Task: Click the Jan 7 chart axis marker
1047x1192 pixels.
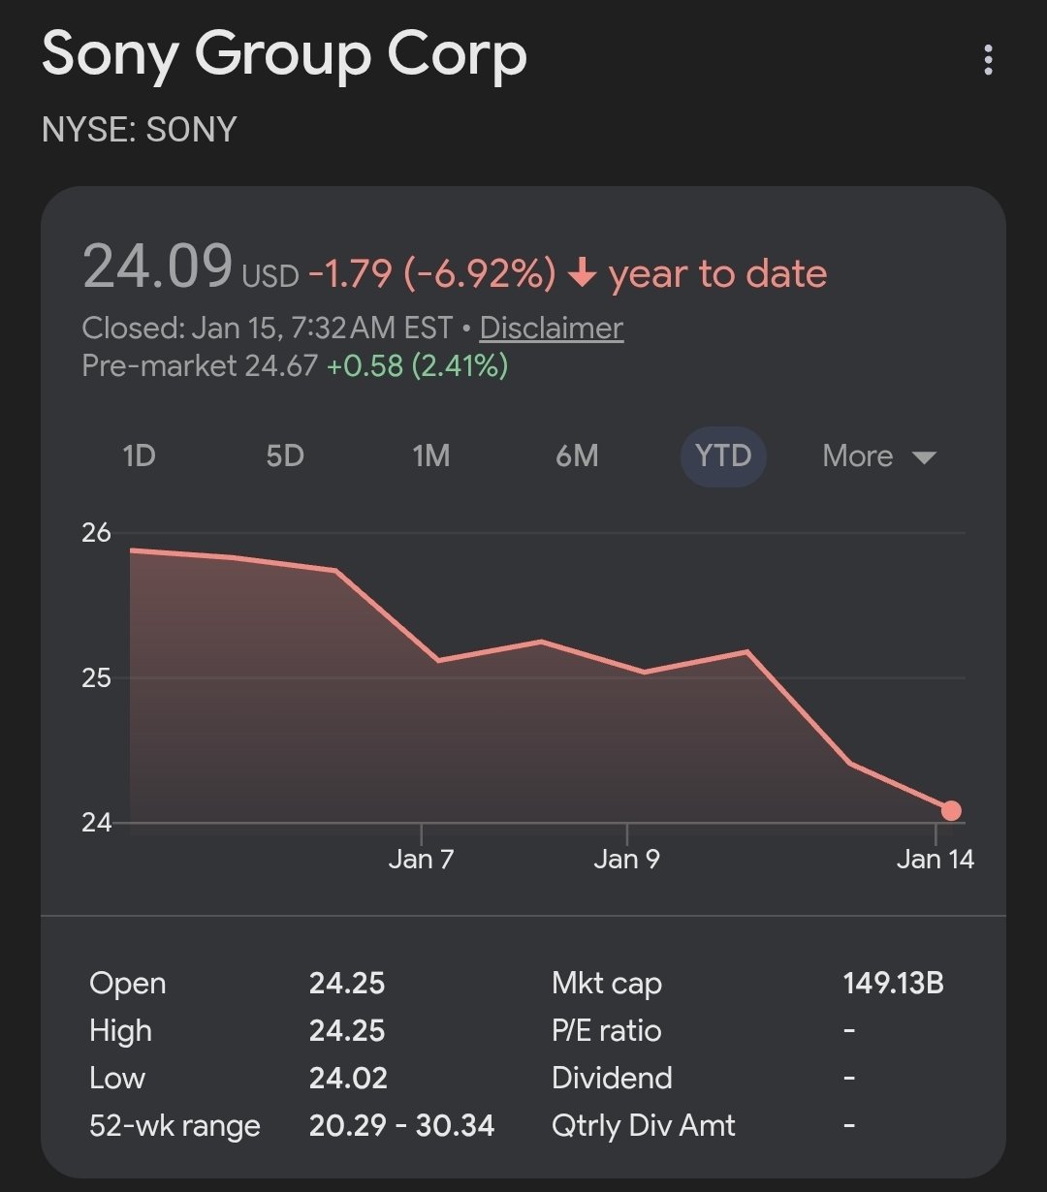Action: point(421,859)
